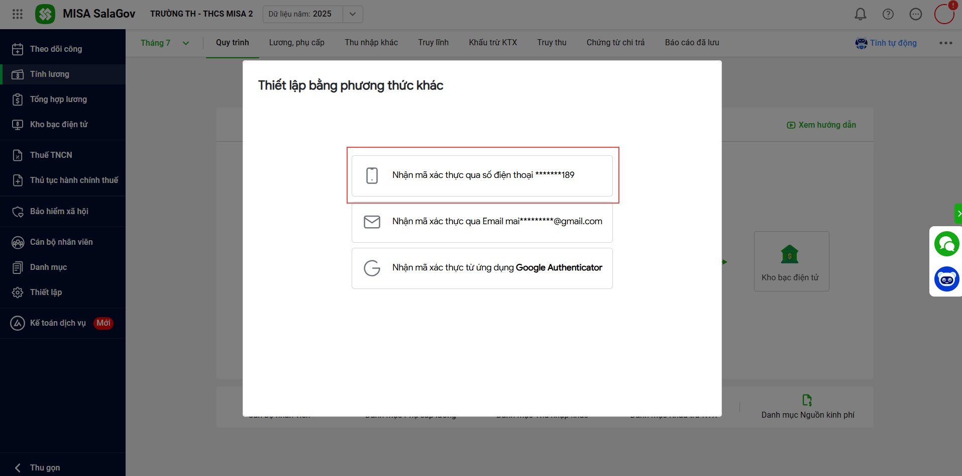Select Google Authenticator verification option
The height and width of the screenshot is (476, 962).
[x=482, y=268]
